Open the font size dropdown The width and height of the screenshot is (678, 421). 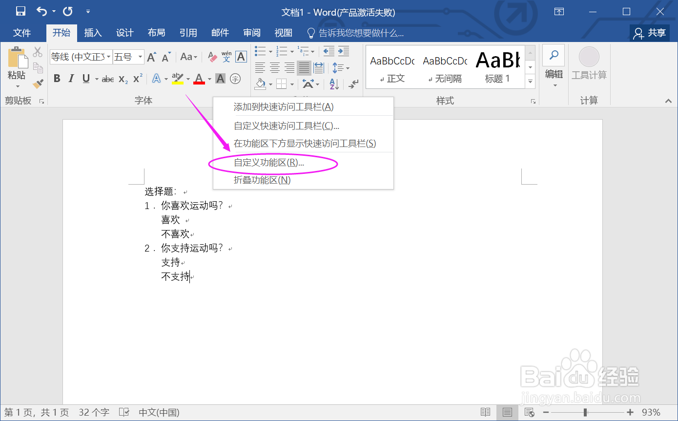(x=140, y=57)
